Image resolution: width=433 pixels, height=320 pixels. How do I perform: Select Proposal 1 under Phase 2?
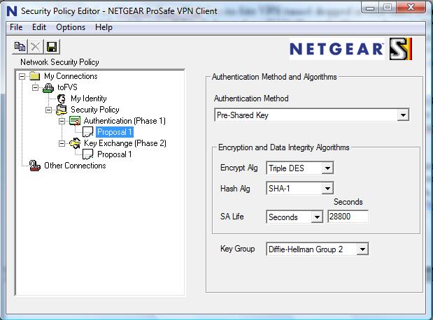pos(114,154)
